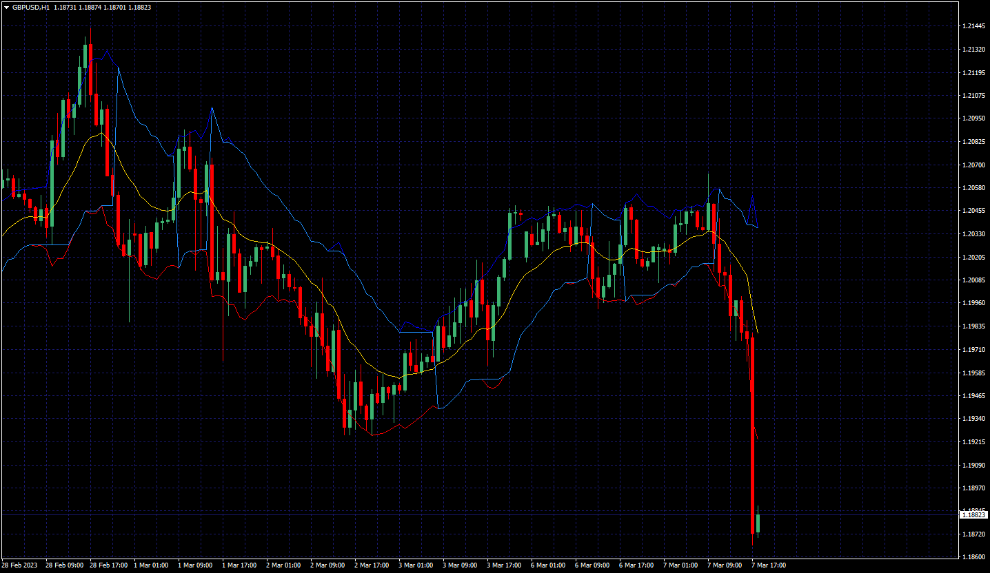This screenshot has width=990, height=573.
Task: Click the 1.18600 price axis label
Action: point(973,557)
